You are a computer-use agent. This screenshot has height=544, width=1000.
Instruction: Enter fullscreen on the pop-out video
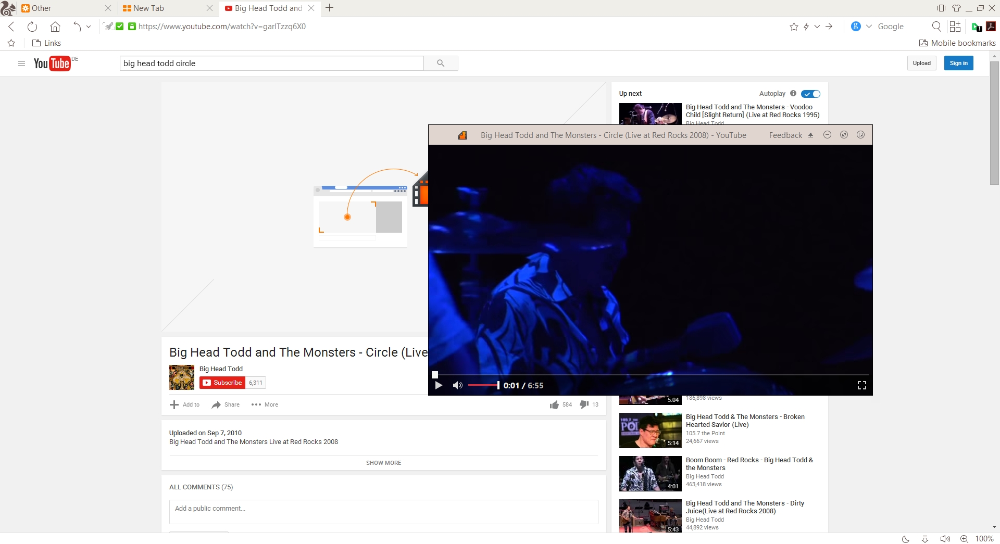861,385
